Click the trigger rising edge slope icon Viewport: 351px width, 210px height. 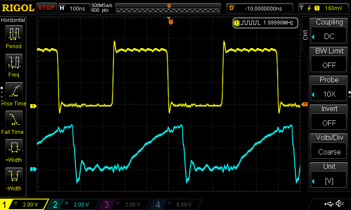(x=309, y=8)
